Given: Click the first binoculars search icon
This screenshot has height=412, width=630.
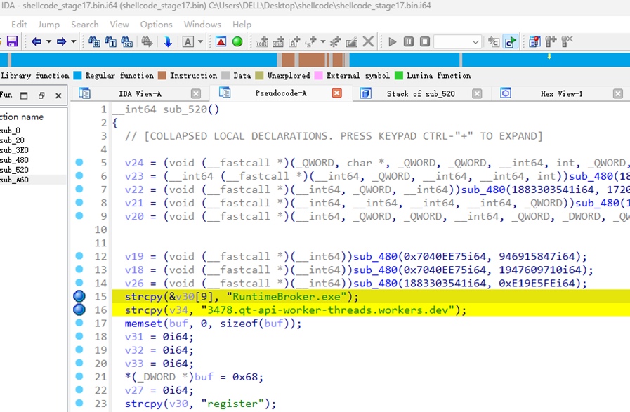Looking at the screenshot, I should tap(94, 41).
